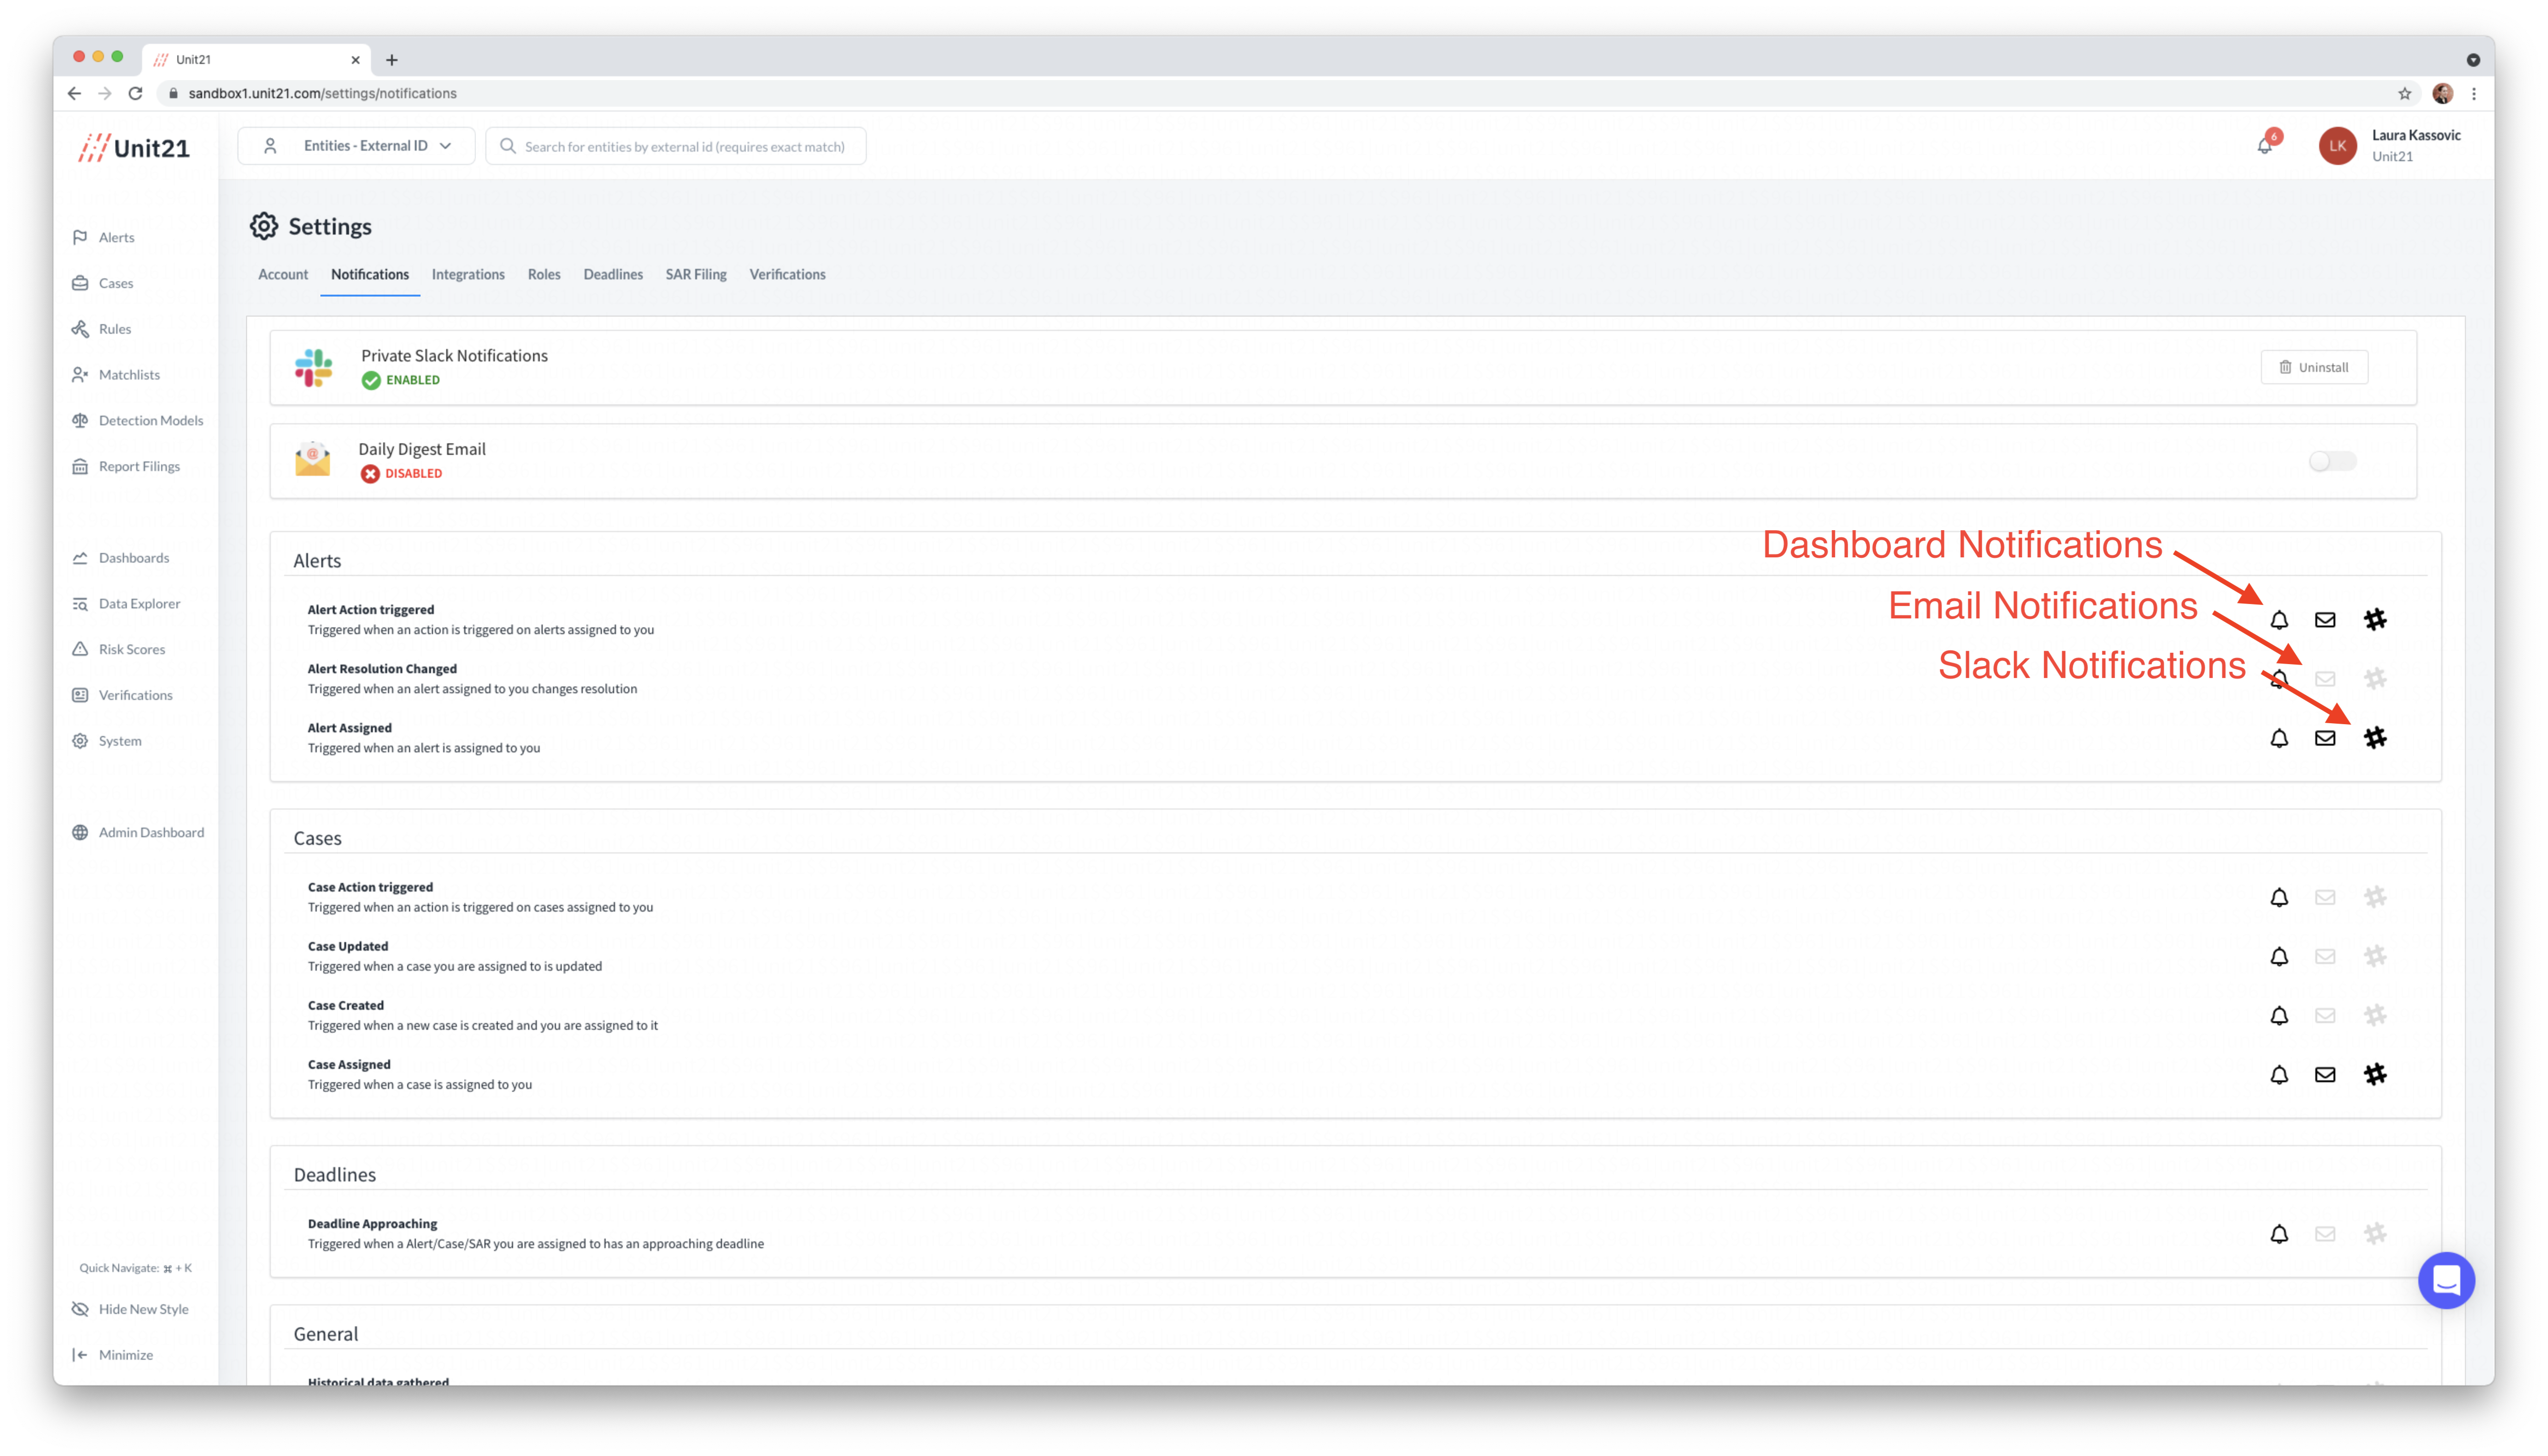This screenshot has height=1456, width=2548.
Task: Toggle email notification for Alert Action triggered
Action: [2325, 620]
